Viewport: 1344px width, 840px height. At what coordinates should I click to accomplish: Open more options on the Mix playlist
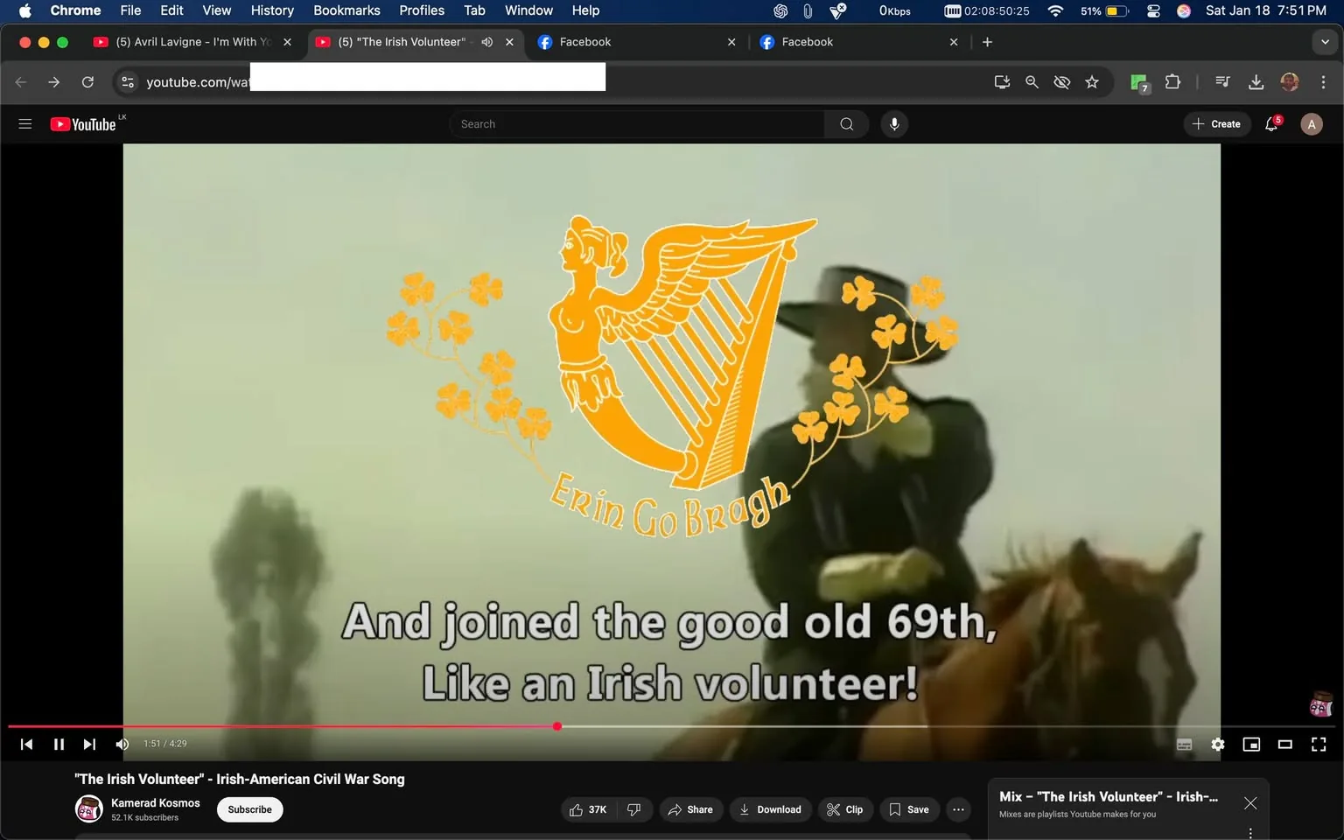click(1250, 831)
